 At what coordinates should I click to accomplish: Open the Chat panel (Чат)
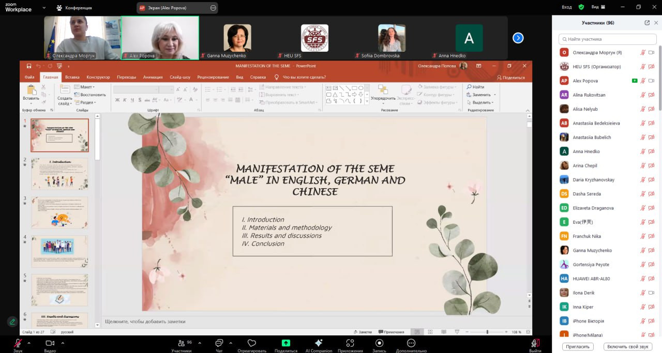pyautogui.click(x=219, y=343)
